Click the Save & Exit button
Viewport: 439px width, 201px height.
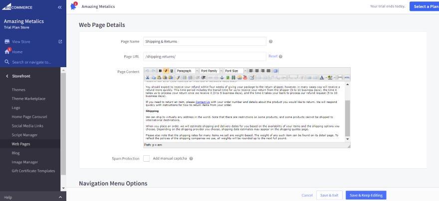pyautogui.click(x=329, y=195)
